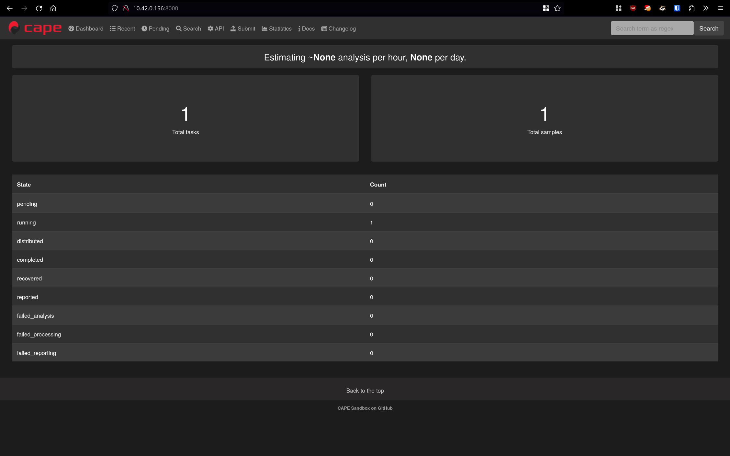Go to browser home page icon

pyautogui.click(x=53, y=8)
